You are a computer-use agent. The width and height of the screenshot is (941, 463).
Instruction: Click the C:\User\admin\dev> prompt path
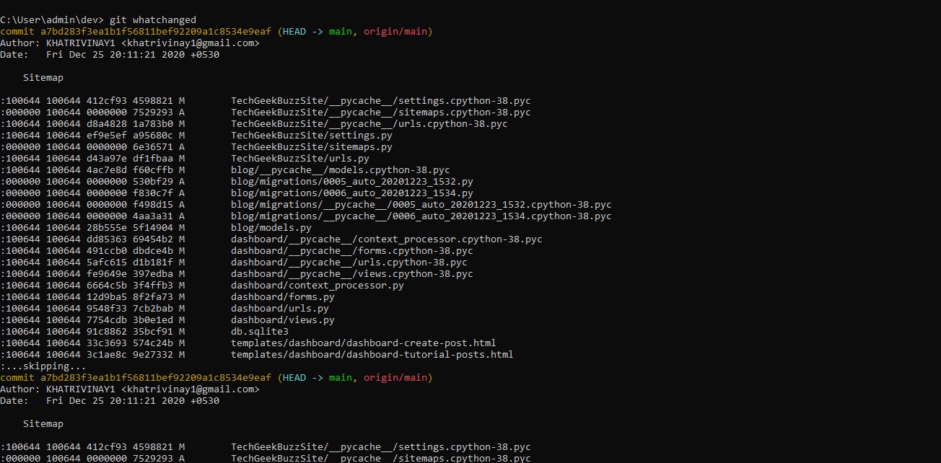click(51, 19)
